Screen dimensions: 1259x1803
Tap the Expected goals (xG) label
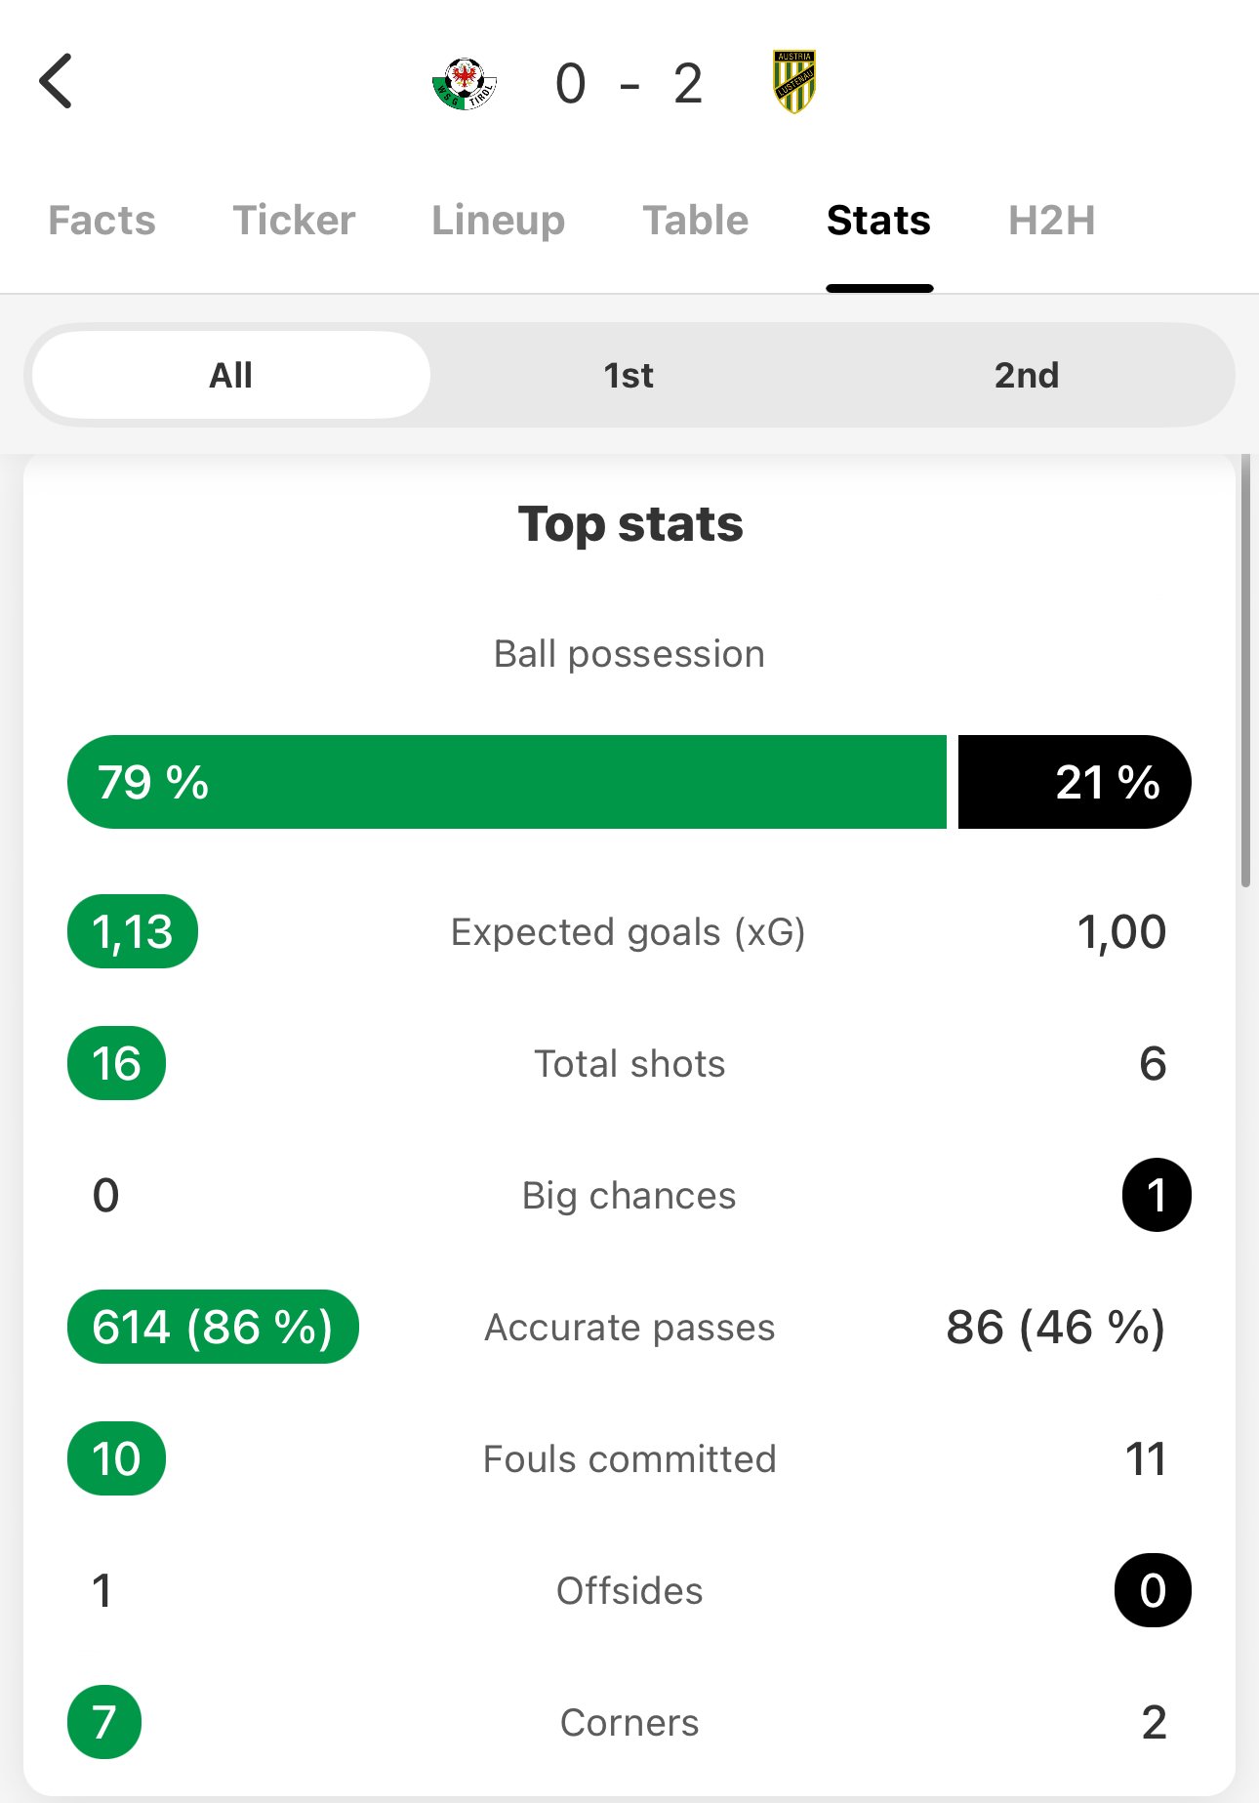629,932
